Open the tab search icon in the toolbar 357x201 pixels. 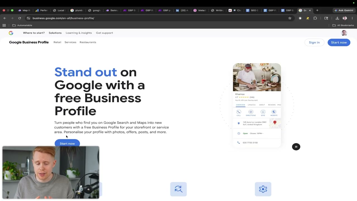(326, 18)
